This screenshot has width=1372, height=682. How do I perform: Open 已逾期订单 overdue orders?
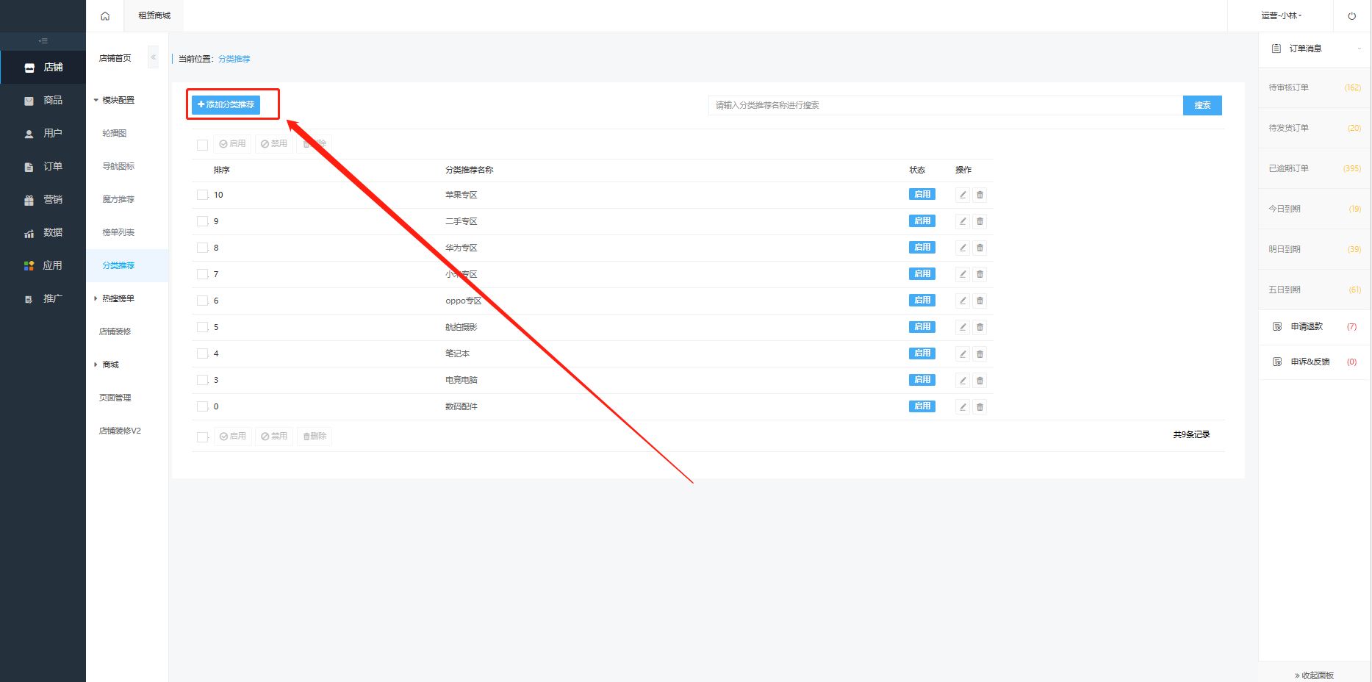coord(1313,168)
